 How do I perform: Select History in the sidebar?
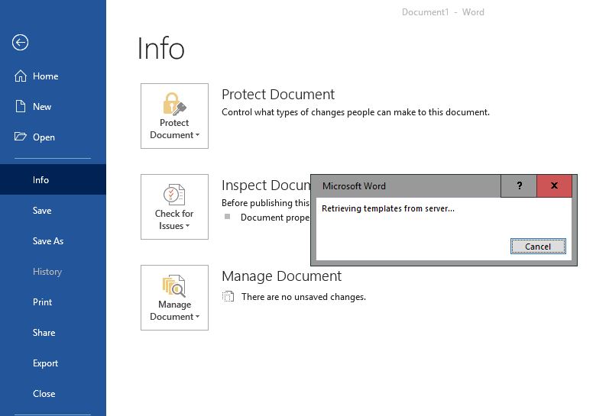[x=53, y=271]
